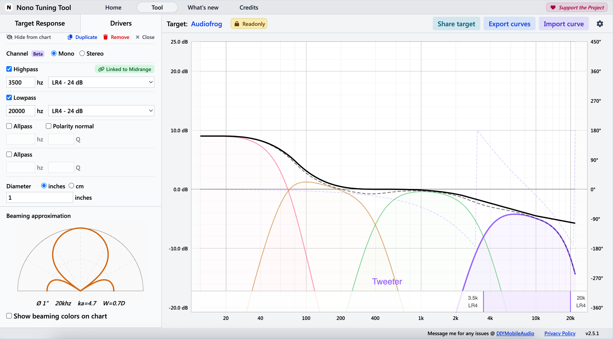Click the Linked to Midrange chain badge

125,69
